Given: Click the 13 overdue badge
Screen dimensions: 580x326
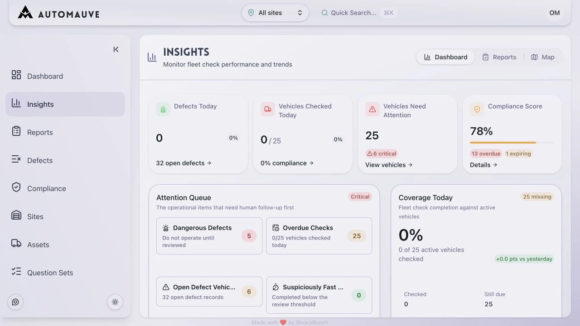Looking at the screenshot, I should click(486, 153).
